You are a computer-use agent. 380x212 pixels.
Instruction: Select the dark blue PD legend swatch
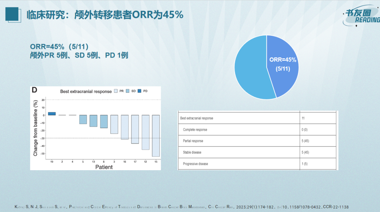139,91
